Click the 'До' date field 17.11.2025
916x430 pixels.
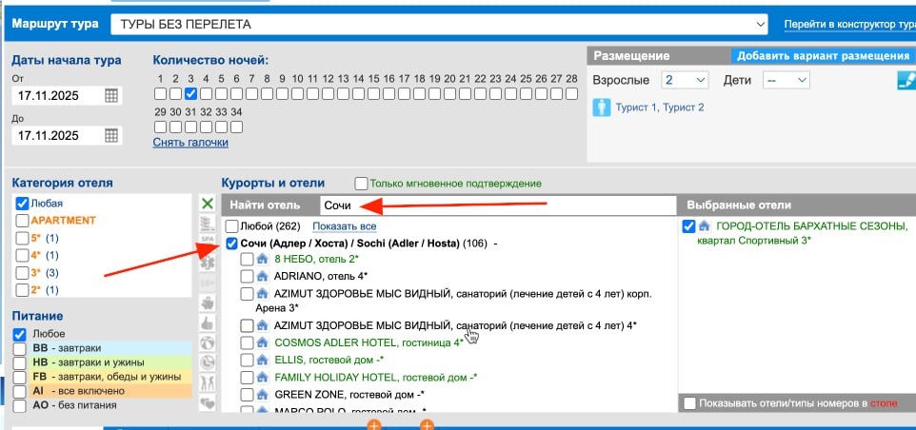pyautogui.click(x=57, y=135)
